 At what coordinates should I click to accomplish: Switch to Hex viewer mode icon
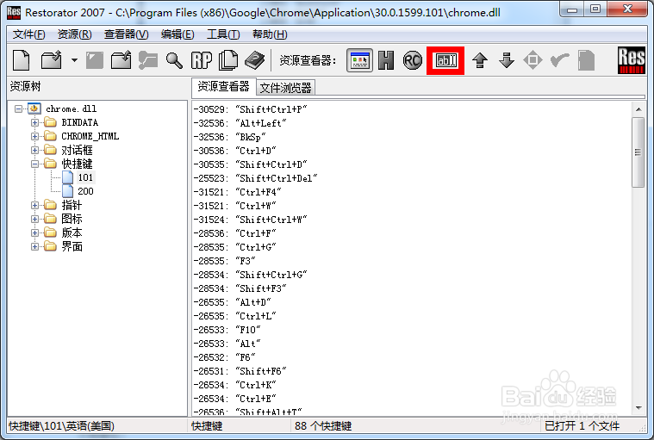coord(386,61)
